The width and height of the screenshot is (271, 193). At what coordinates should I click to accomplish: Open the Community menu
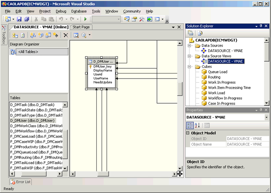coord(132,11)
